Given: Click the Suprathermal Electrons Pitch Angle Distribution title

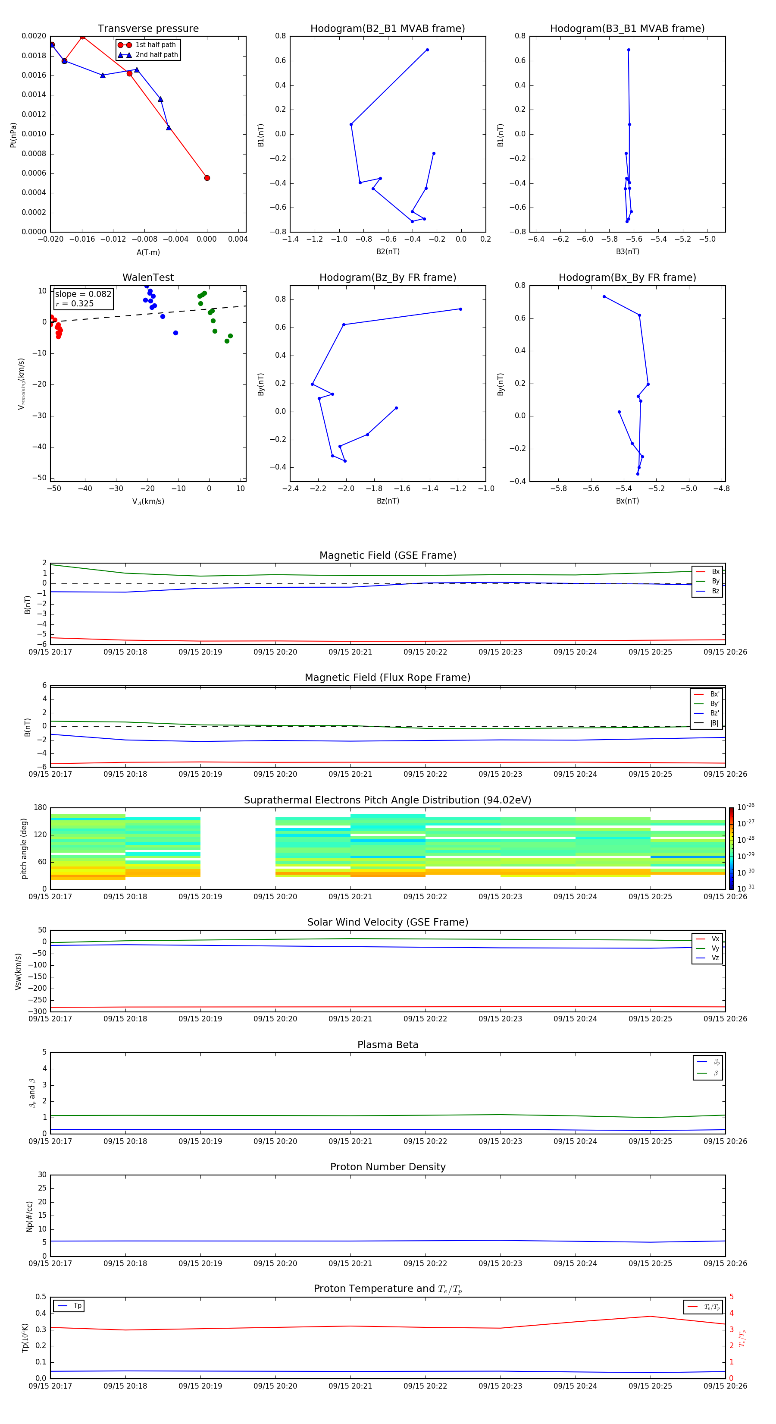Looking at the screenshot, I should point(388,800).
